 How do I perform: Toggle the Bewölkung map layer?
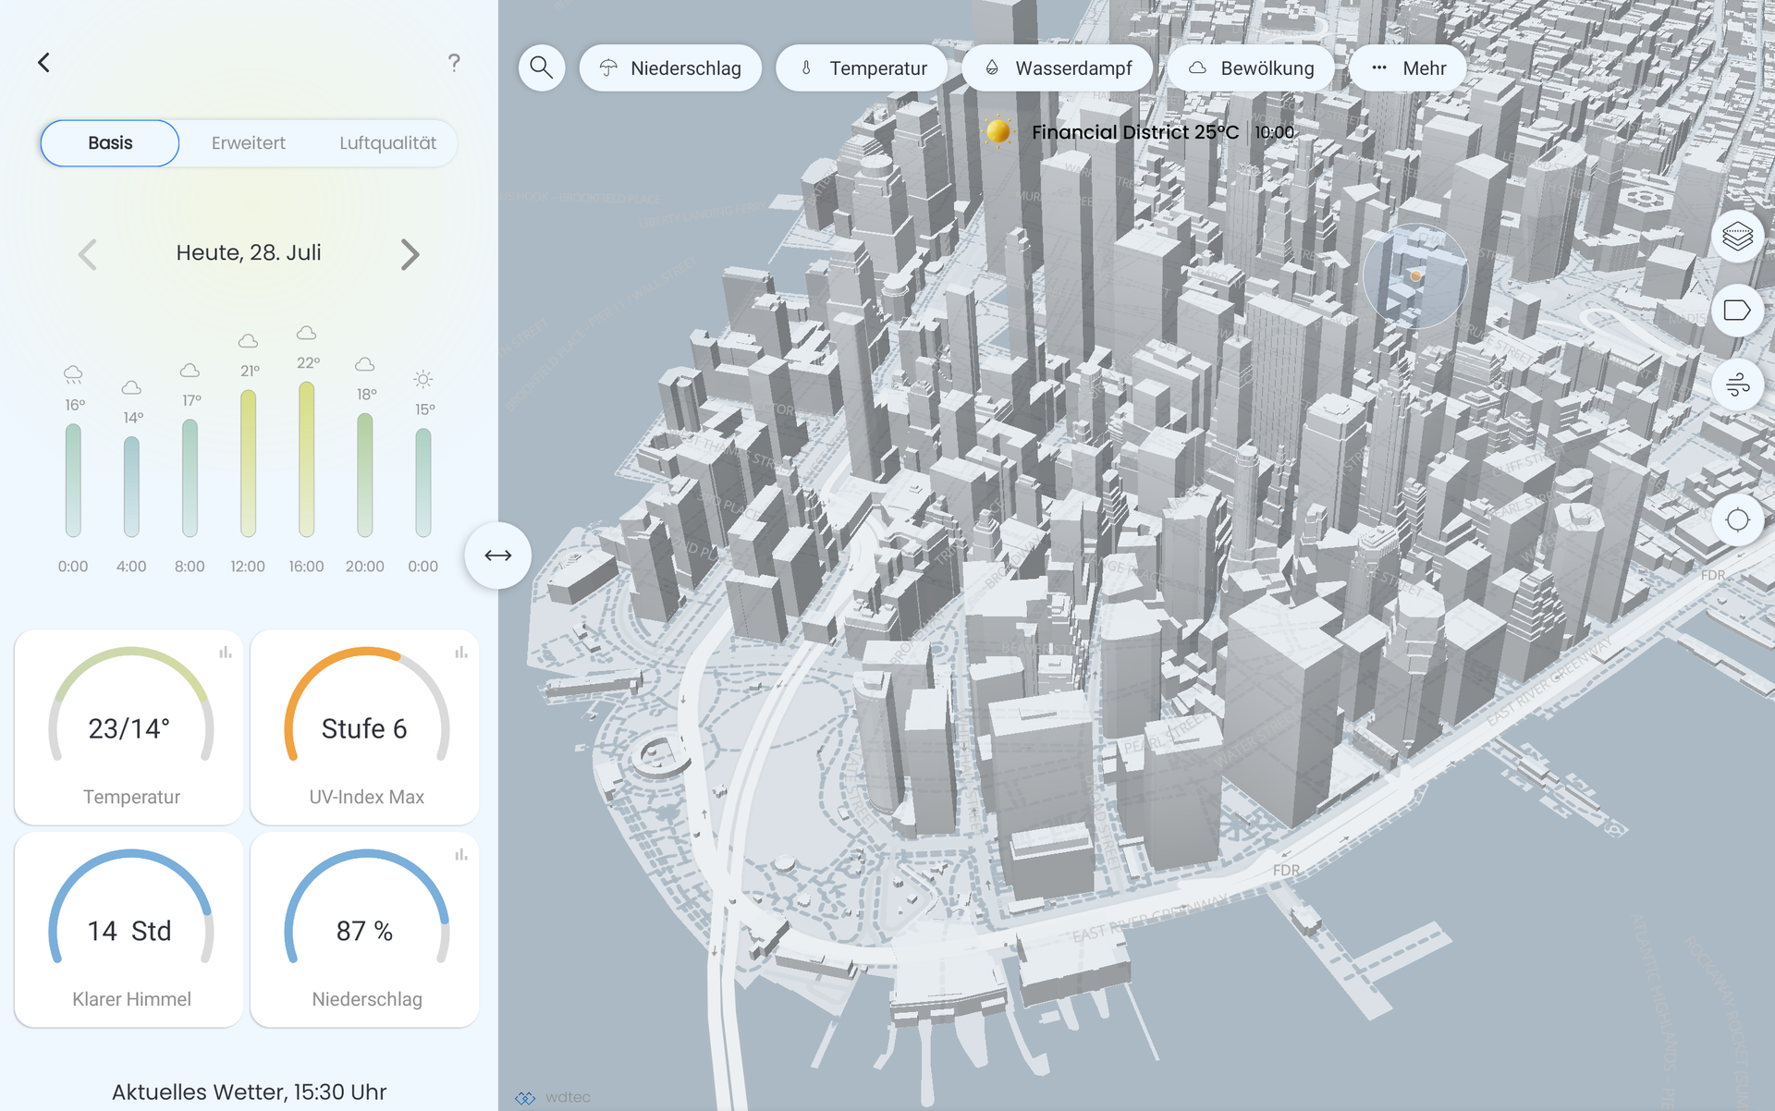(x=1251, y=68)
